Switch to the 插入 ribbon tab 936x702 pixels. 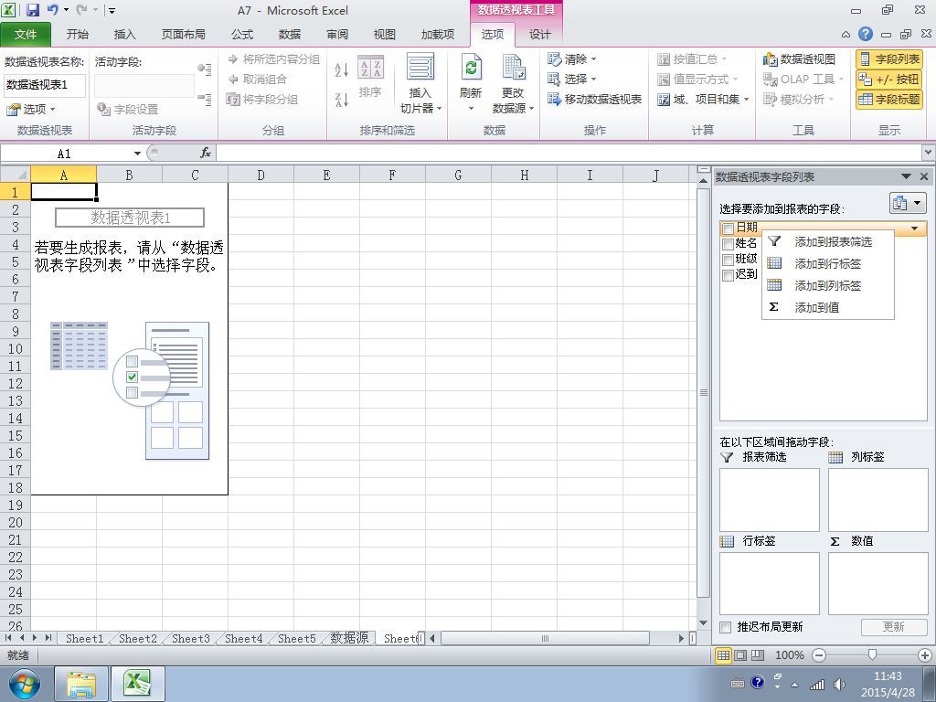pos(124,35)
